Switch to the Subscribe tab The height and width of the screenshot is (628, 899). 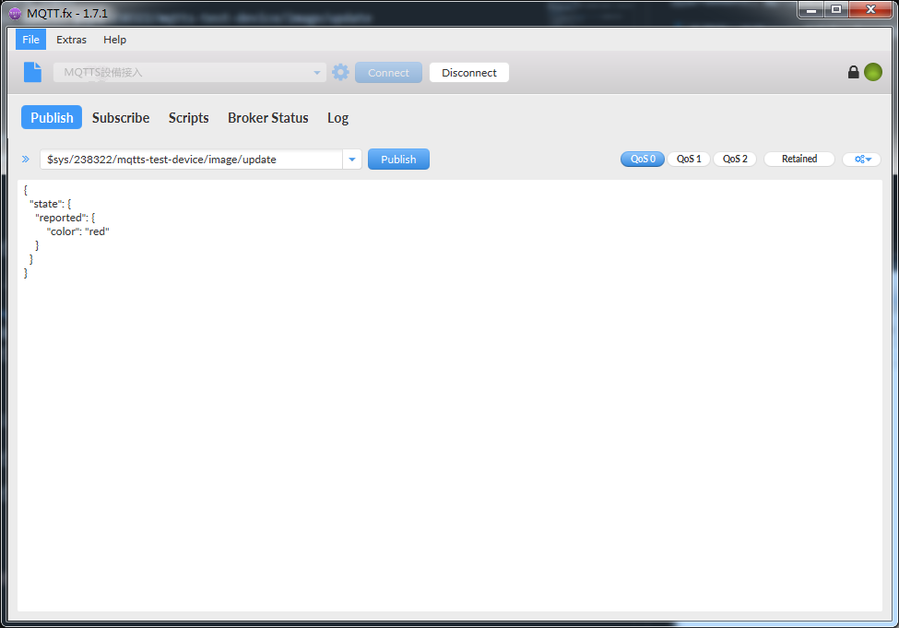pyautogui.click(x=121, y=117)
